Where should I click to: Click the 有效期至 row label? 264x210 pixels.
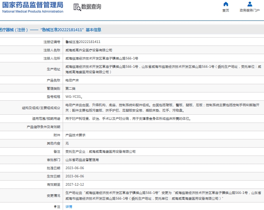click(x=53, y=185)
